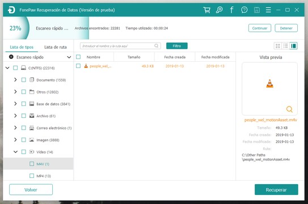Expand the Otros tree node
Screen dimensions: 308x204
pyautogui.click(x=15, y=92)
